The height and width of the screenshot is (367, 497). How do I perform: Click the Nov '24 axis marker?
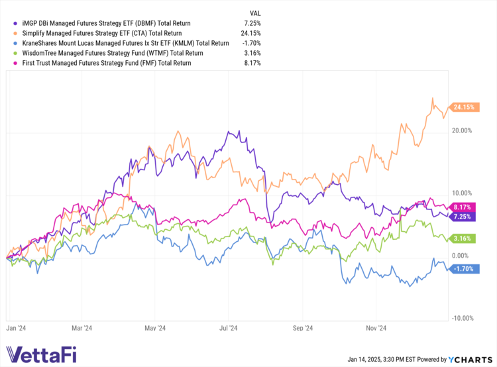tap(376, 327)
